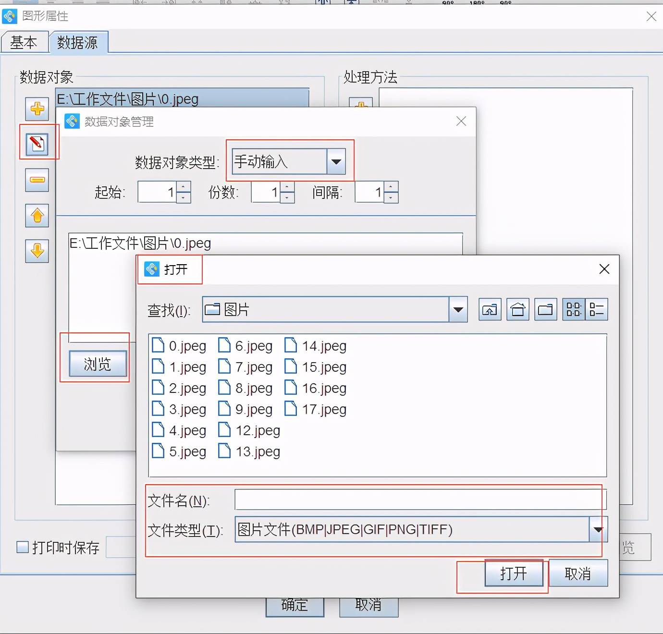The width and height of the screenshot is (663, 634).
Task: Switch to the 基本 tab
Action: pyautogui.click(x=24, y=43)
